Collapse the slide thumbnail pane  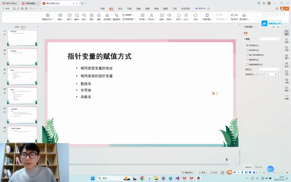coord(38,27)
